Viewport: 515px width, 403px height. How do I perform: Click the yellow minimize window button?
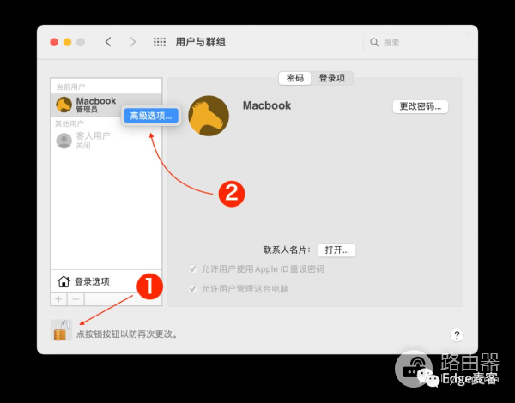(x=67, y=42)
